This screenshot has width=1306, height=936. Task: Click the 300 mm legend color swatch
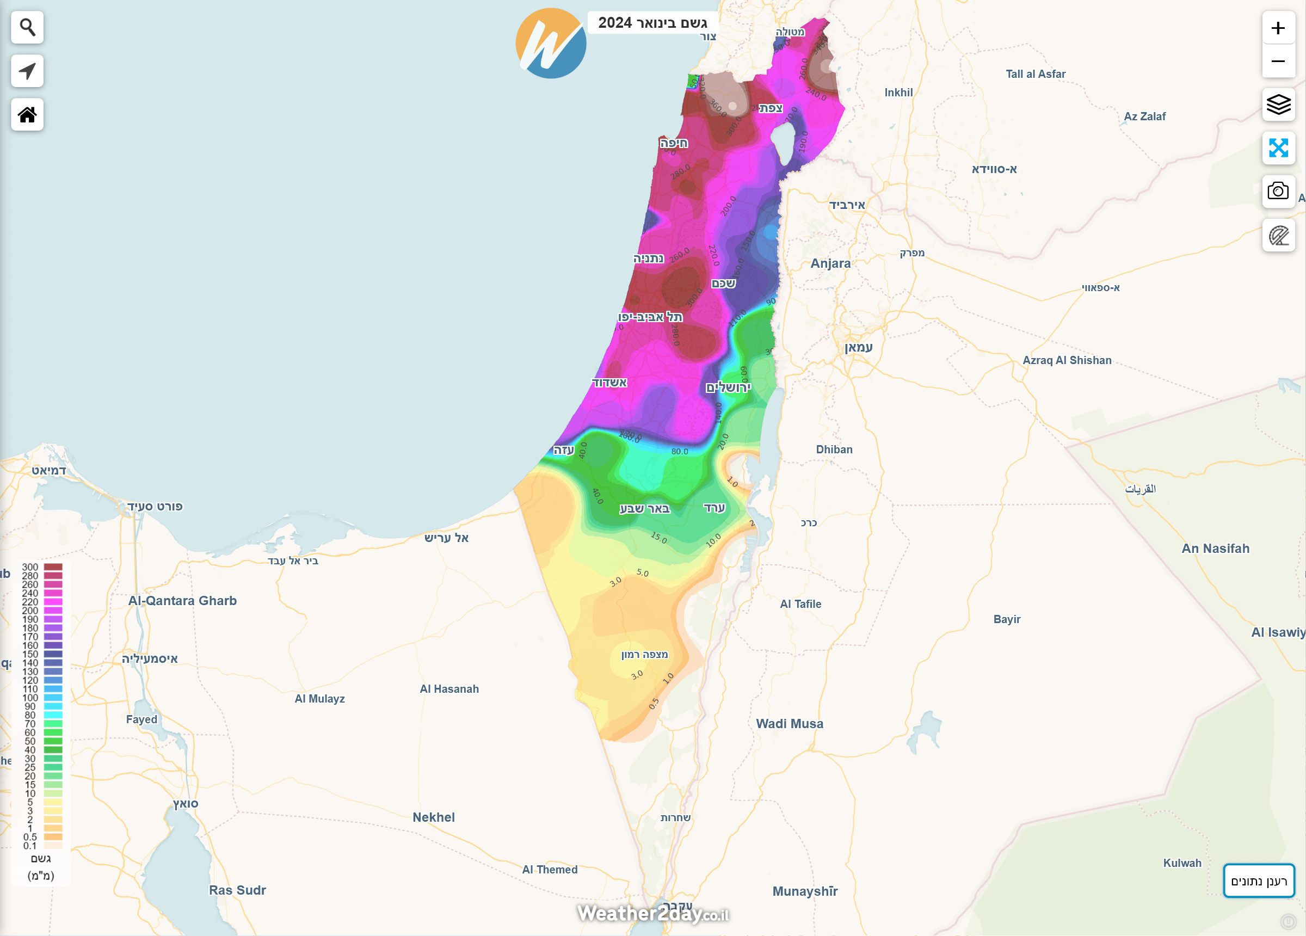tap(53, 567)
